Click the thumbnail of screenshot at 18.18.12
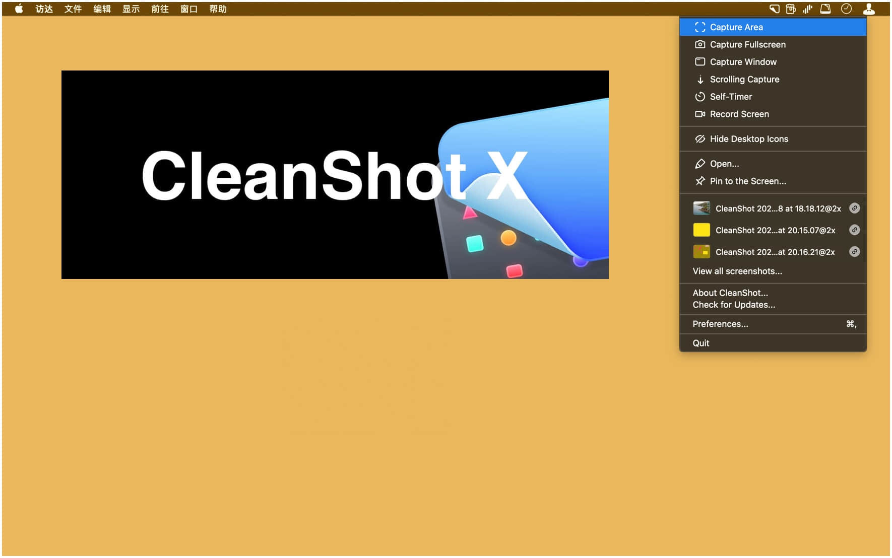This screenshot has width=892, height=558. point(702,208)
